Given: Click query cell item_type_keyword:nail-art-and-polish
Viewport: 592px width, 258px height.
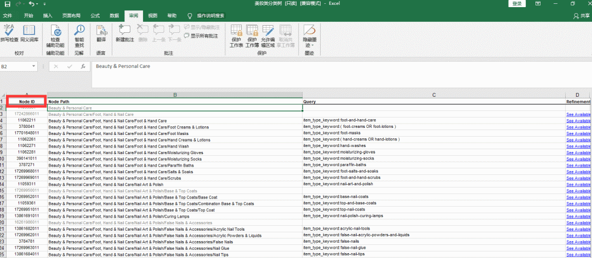Looking at the screenshot, I should click(434, 184).
